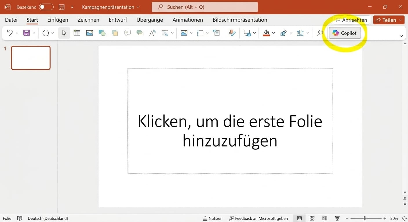Click the overlapping yellow squares icon
The width and height of the screenshot is (408, 222).
pyautogui.click(x=115, y=33)
